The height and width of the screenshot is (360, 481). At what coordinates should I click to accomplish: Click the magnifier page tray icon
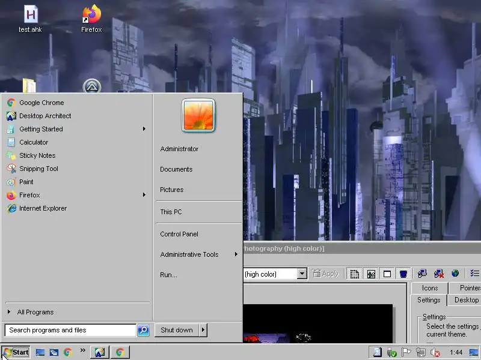(377, 352)
